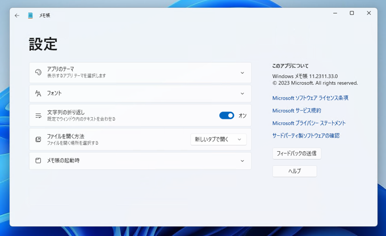Click the メモ帳の起動時 label text
The image size is (386, 236).
pos(63,160)
